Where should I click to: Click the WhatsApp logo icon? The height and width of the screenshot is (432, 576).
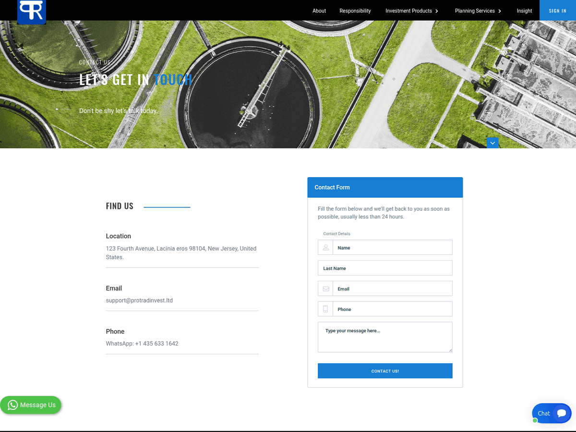tap(13, 405)
